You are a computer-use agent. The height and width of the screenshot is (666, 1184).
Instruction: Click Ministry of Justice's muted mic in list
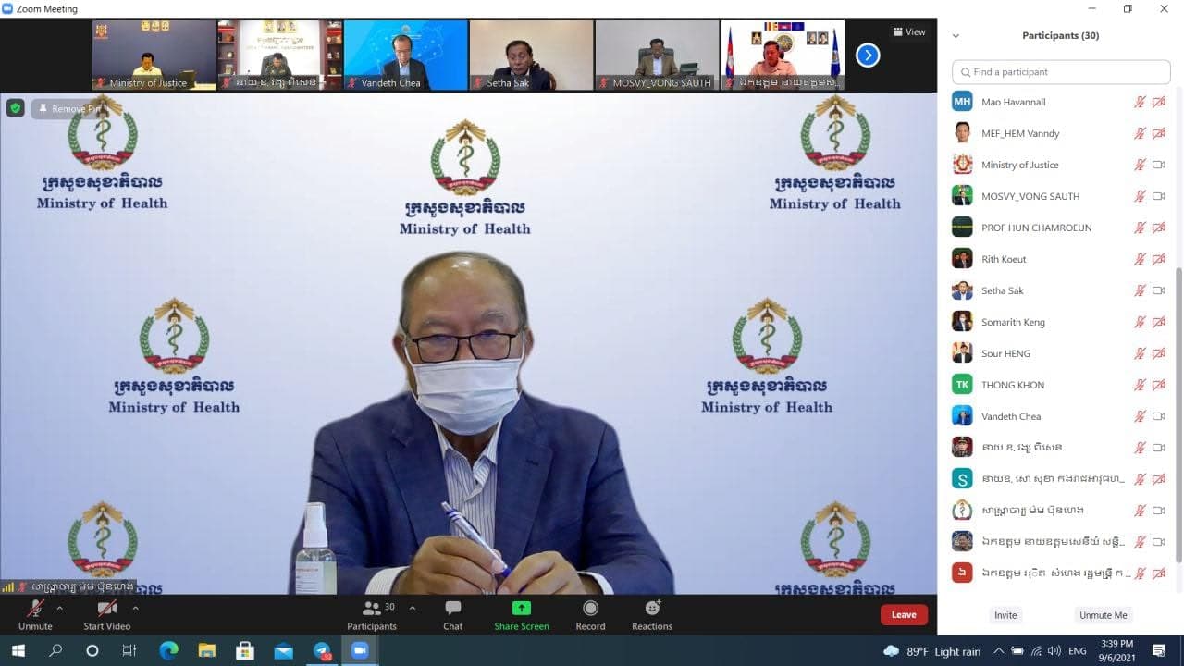(1141, 165)
